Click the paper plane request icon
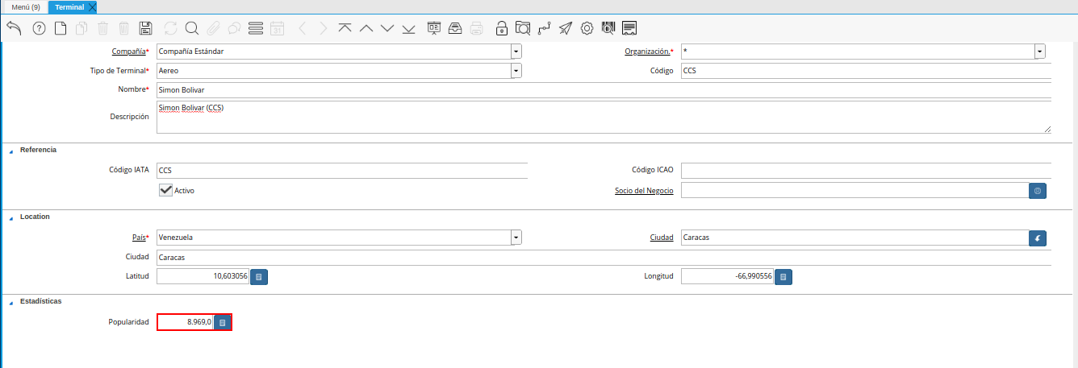Viewport: 1078px width, 368px height. pyautogui.click(x=566, y=28)
